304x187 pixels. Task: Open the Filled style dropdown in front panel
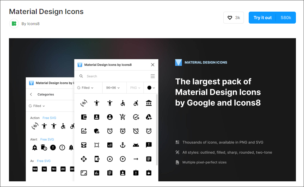pyautogui.click(x=85, y=88)
